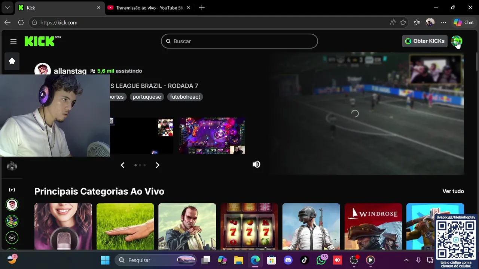View site information lock icon
This screenshot has height=269, width=479.
click(x=34, y=22)
